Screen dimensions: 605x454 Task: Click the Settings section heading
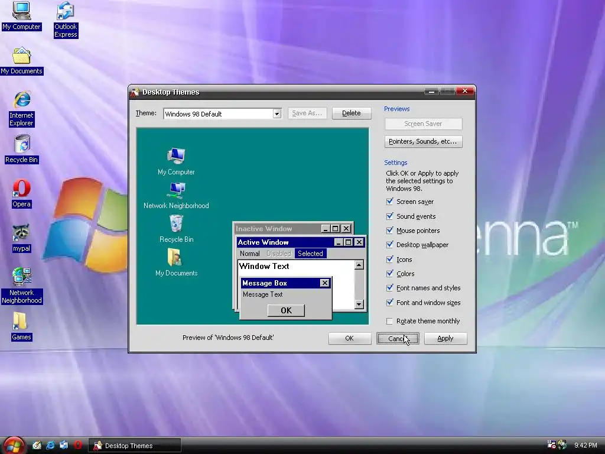coord(395,163)
